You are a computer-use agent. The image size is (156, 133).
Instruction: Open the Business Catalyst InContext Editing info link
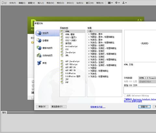tap(140, 100)
